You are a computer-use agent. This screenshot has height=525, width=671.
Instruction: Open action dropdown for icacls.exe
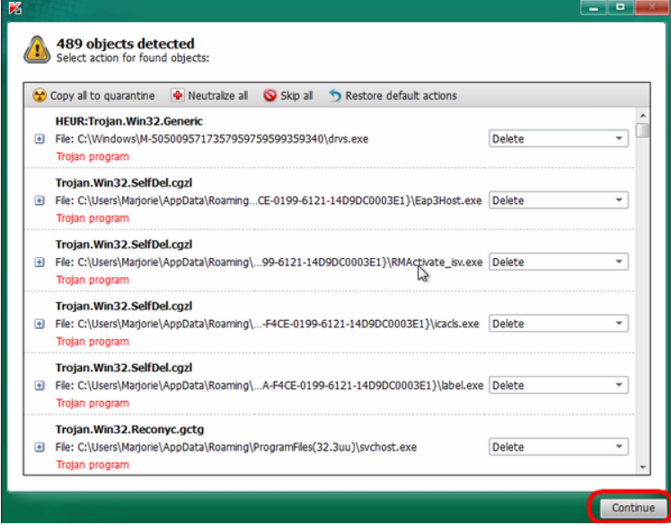pos(559,324)
